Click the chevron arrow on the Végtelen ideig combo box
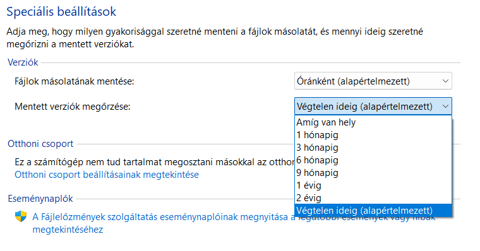480x251 pixels. point(445,107)
